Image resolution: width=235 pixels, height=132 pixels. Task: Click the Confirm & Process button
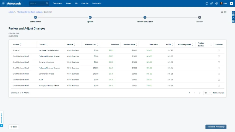(216, 127)
